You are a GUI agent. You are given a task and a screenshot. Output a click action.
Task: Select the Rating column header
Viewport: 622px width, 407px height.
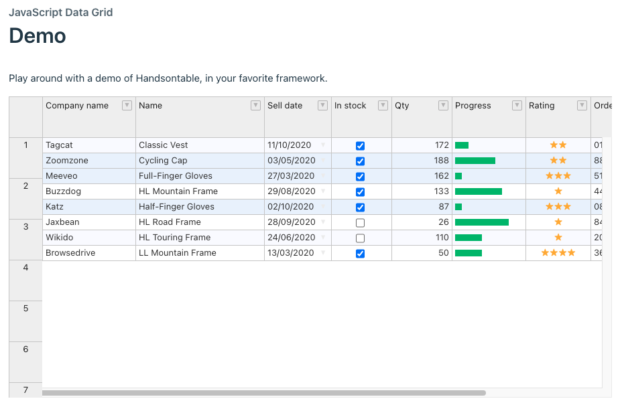pos(558,117)
